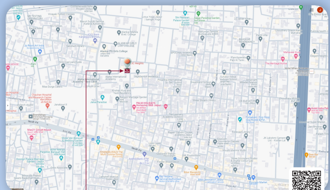Screen dimensions: 330x190
Task: Click the Sirsi road panchyala pin
Action: 63,66
